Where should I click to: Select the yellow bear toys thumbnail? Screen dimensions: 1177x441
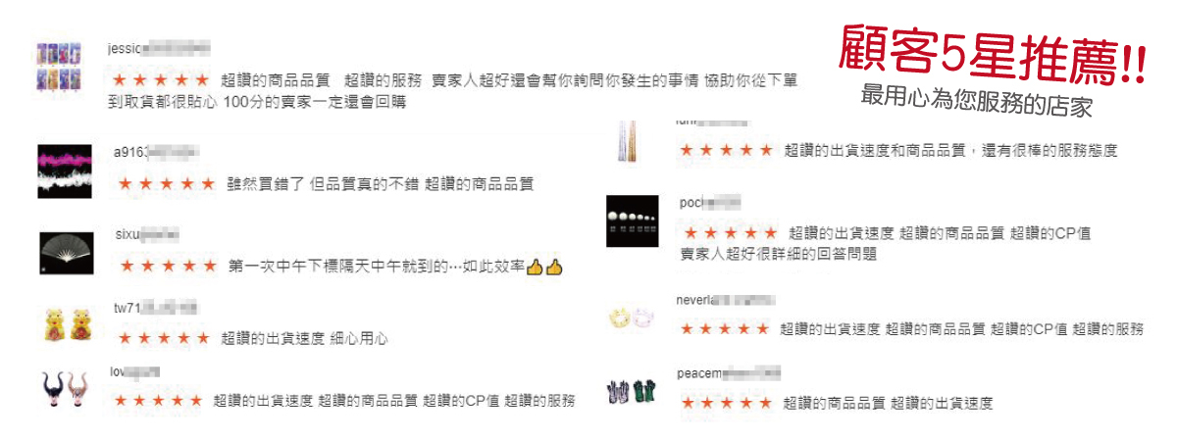click(63, 324)
